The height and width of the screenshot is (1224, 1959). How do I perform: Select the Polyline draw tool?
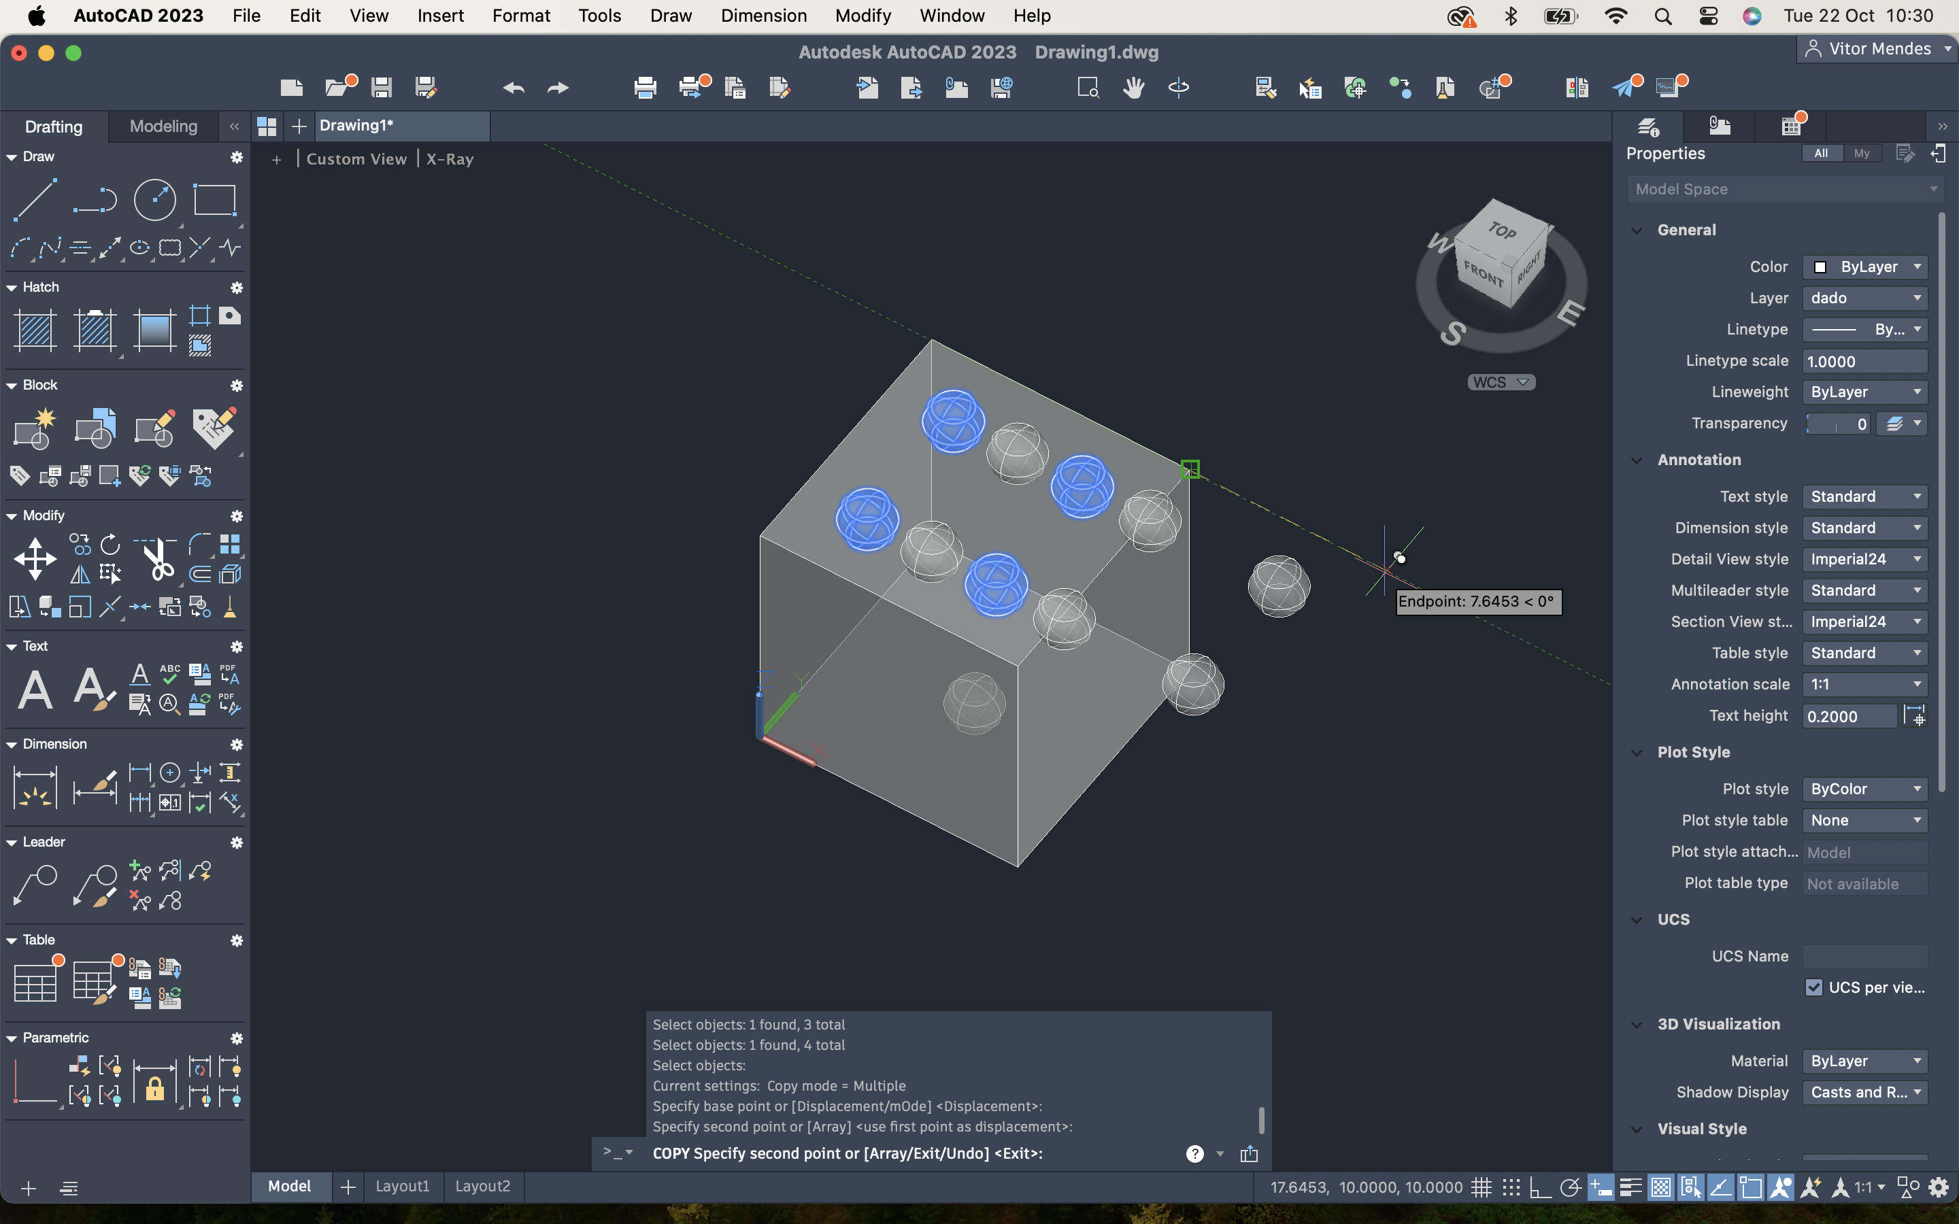95,199
